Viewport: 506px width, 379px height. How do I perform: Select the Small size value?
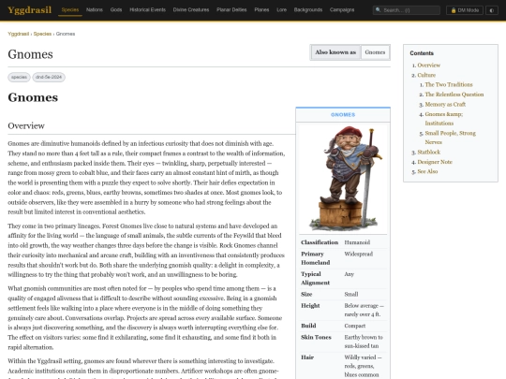coord(351,294)
